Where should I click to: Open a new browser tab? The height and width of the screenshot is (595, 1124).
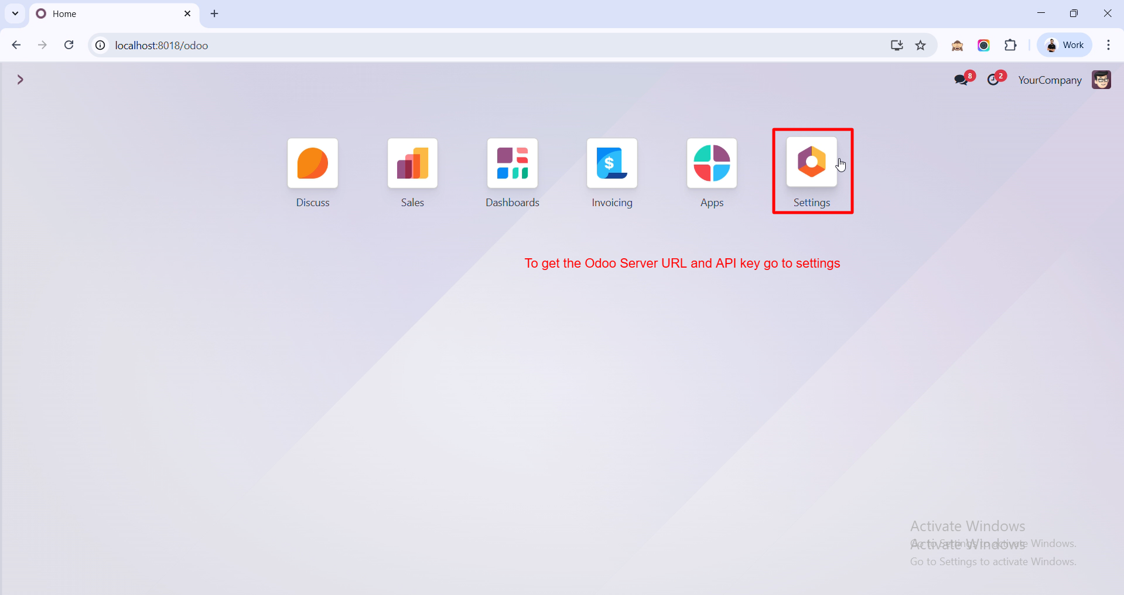click(214, 13)
